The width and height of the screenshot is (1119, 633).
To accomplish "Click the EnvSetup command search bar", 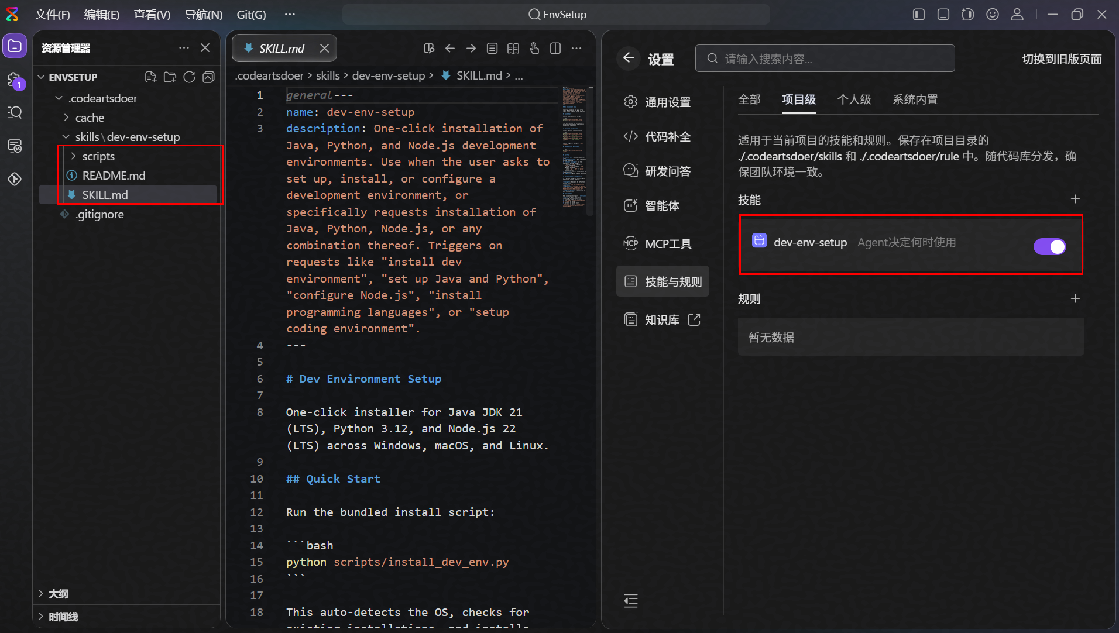I will point(556,15).
